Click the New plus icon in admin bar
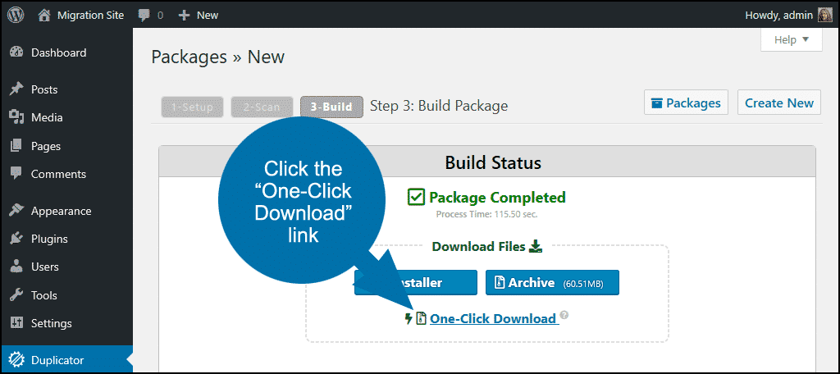This screenshot has height=374, width=840. (185, 15)
